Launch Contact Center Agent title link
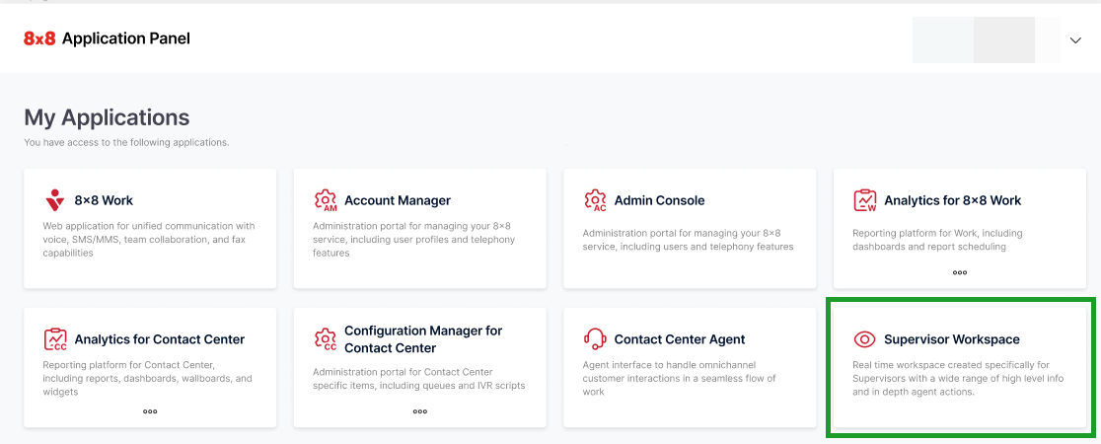 pyautogui.click(x=680, y=339)
